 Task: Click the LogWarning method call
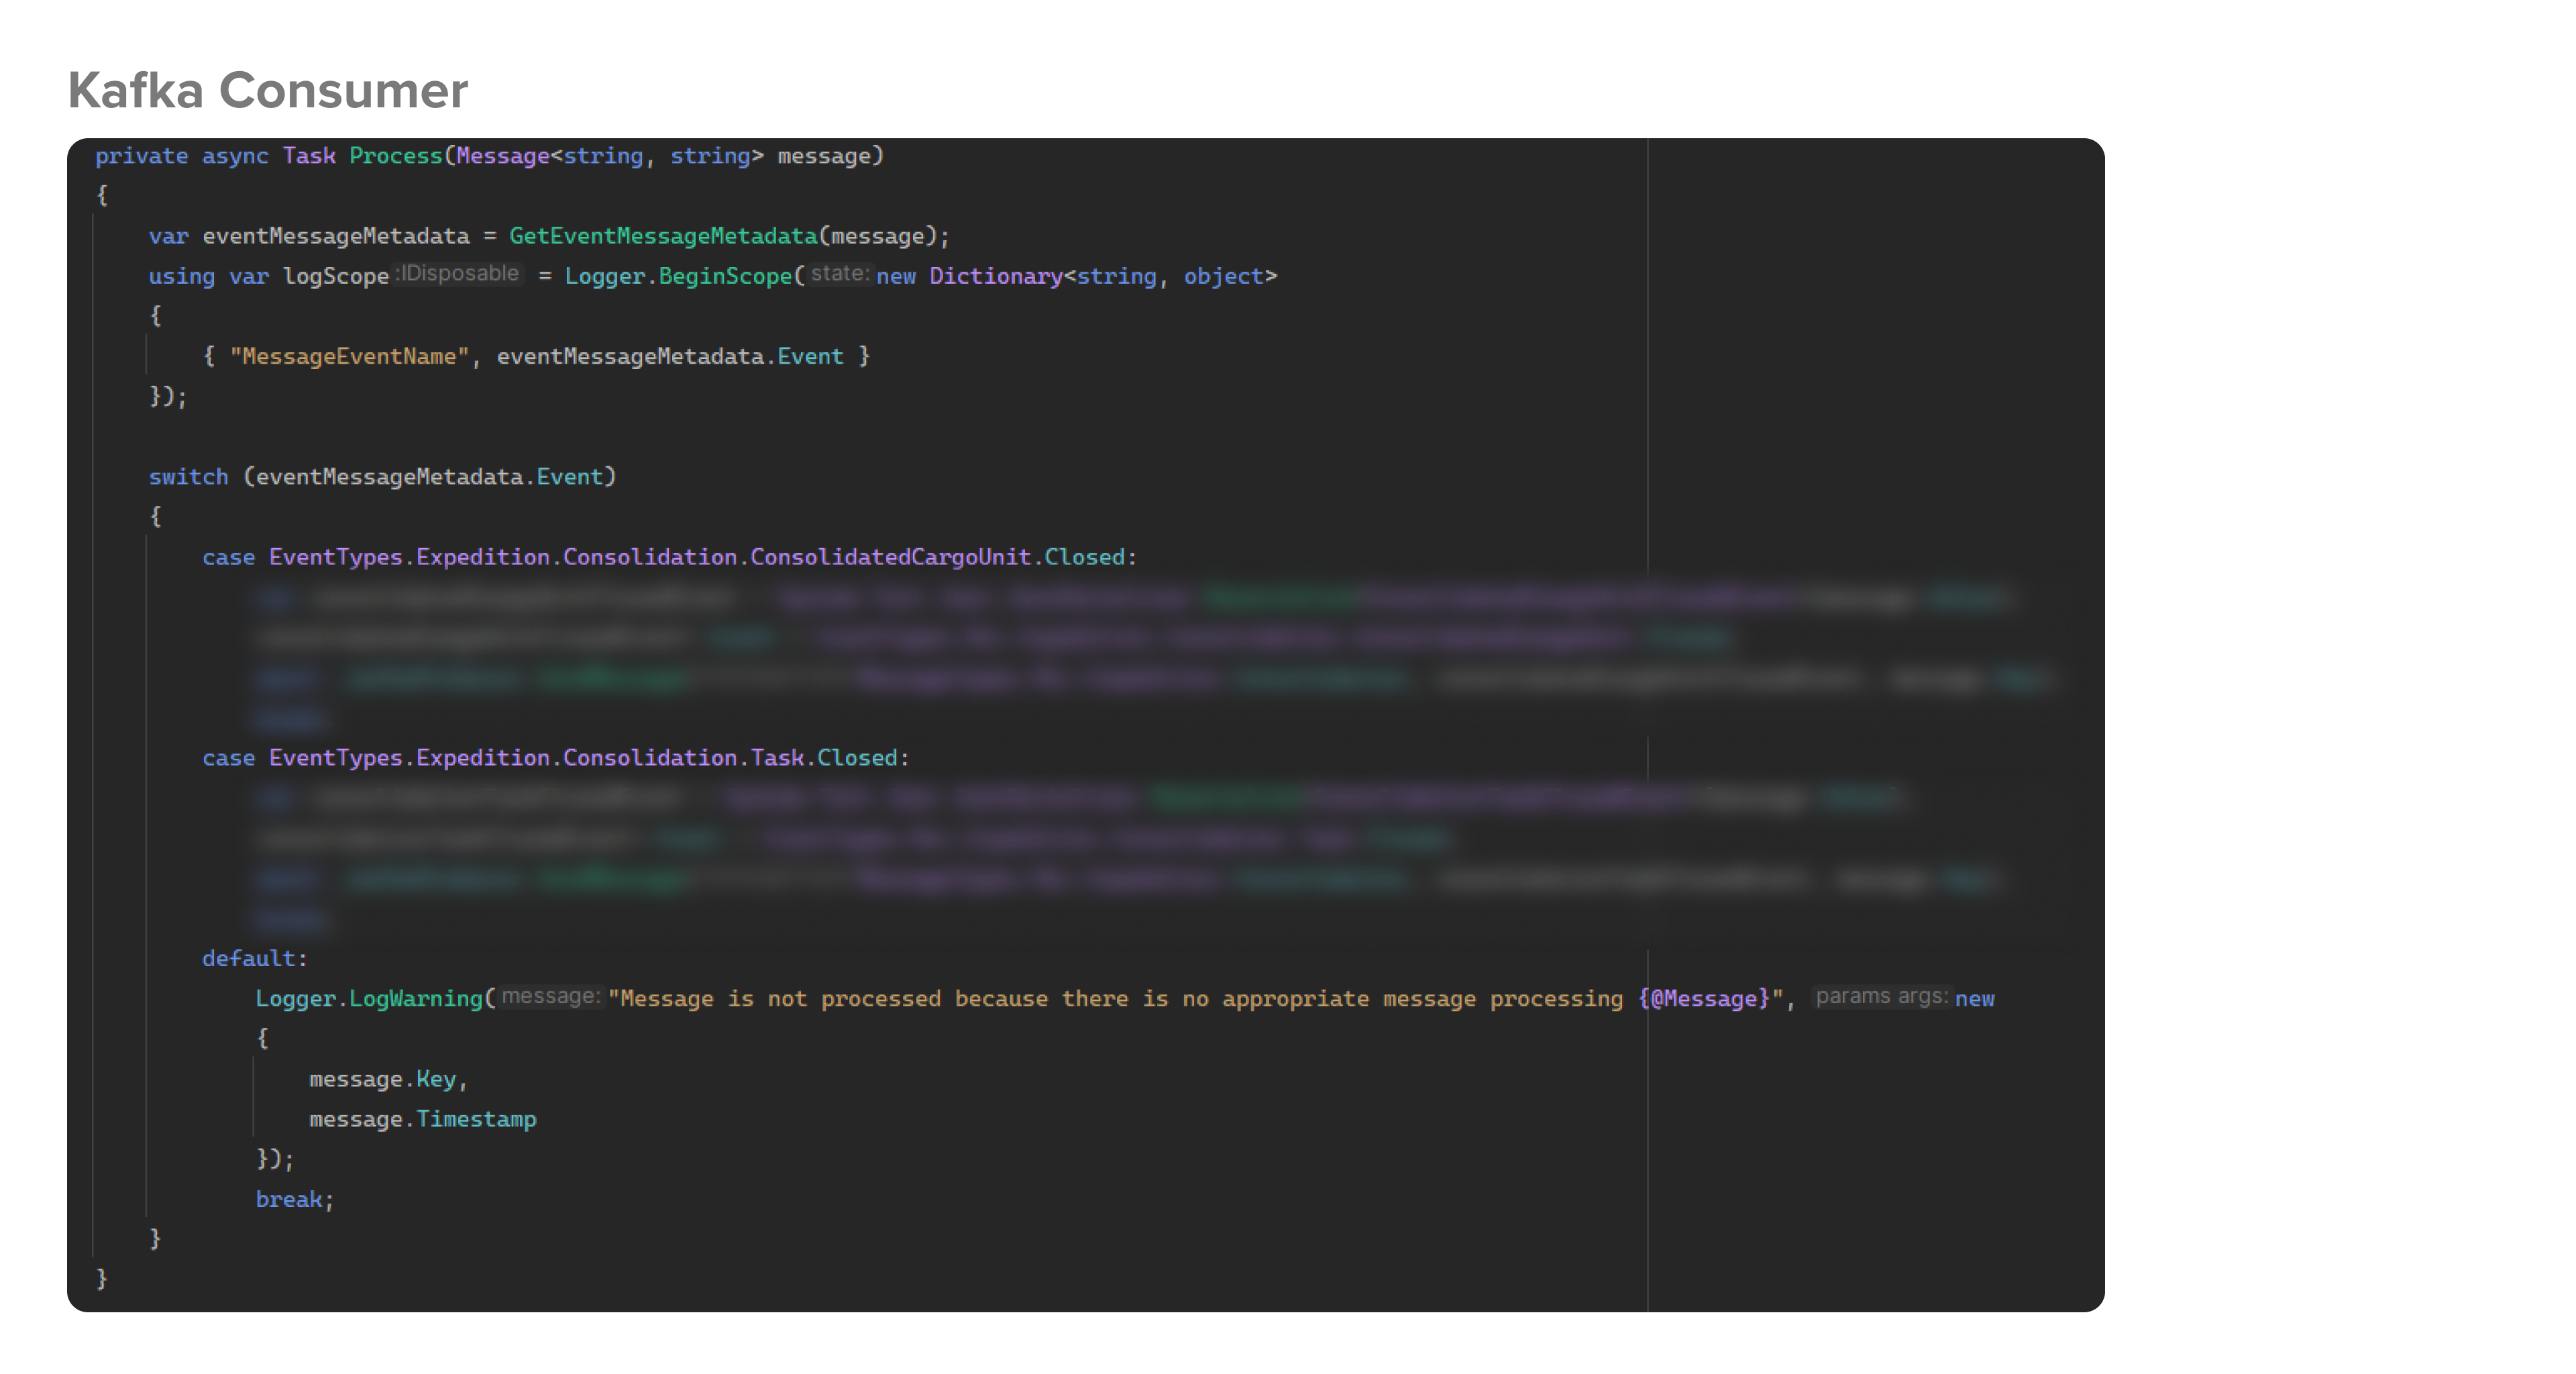[x=415, y=999]
